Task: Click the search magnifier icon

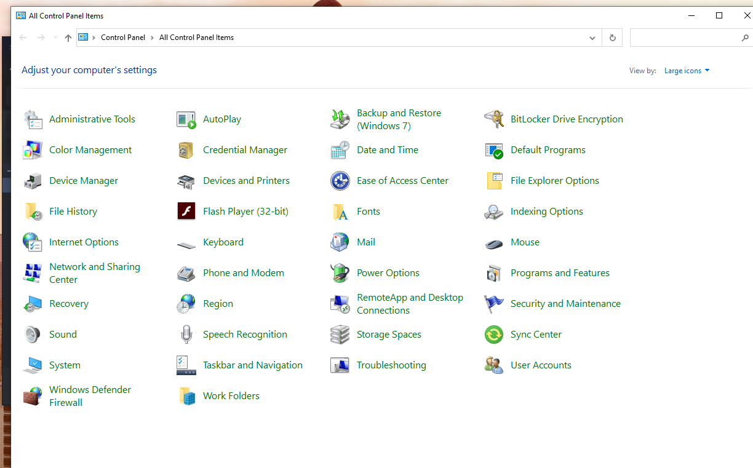Action: (x=745, y=38)
